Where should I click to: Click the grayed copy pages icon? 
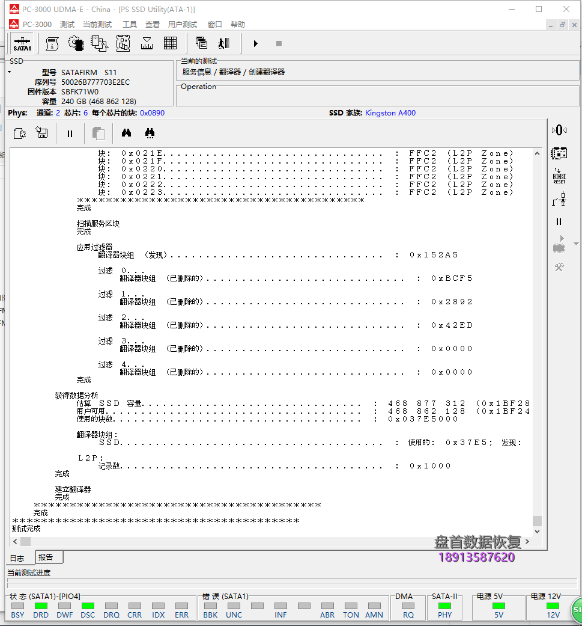[x=98, y=133]
